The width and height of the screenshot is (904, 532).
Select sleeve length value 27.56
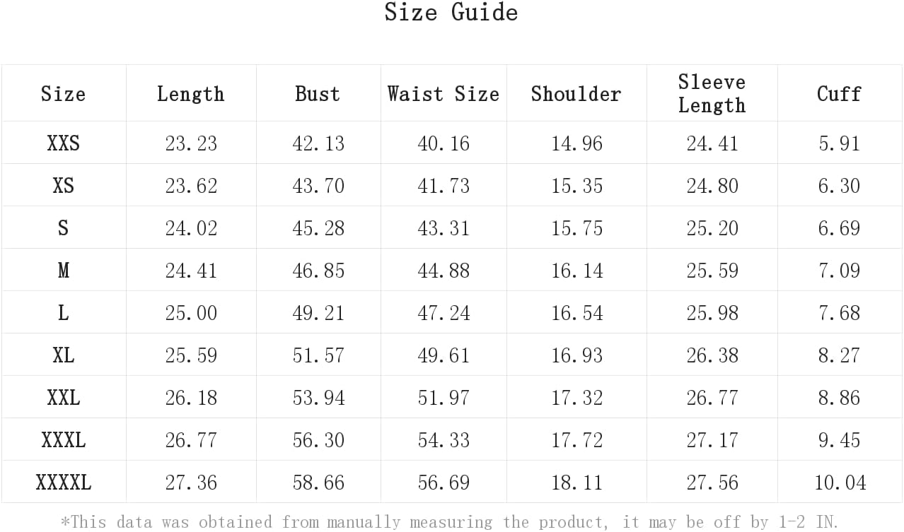[x=712, y=483]
